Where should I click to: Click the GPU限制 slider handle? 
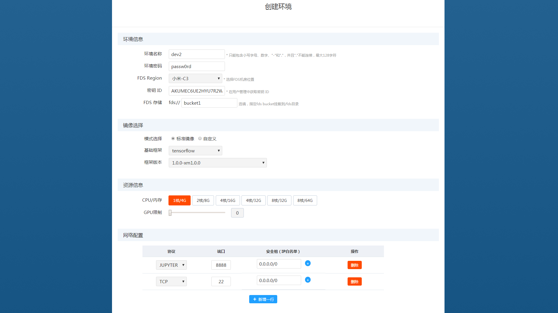[170, 213]
